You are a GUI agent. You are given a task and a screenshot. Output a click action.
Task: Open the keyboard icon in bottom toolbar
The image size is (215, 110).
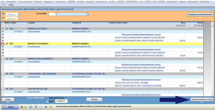point(31,107)
